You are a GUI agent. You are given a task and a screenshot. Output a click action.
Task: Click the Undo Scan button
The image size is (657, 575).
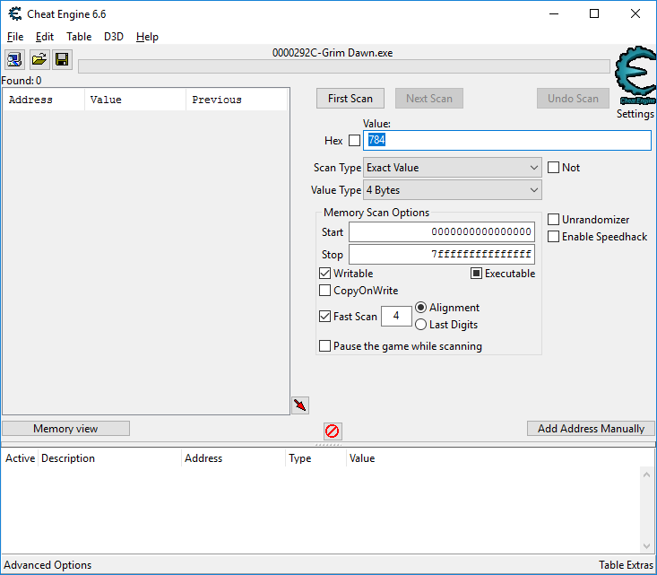[573, 99]
